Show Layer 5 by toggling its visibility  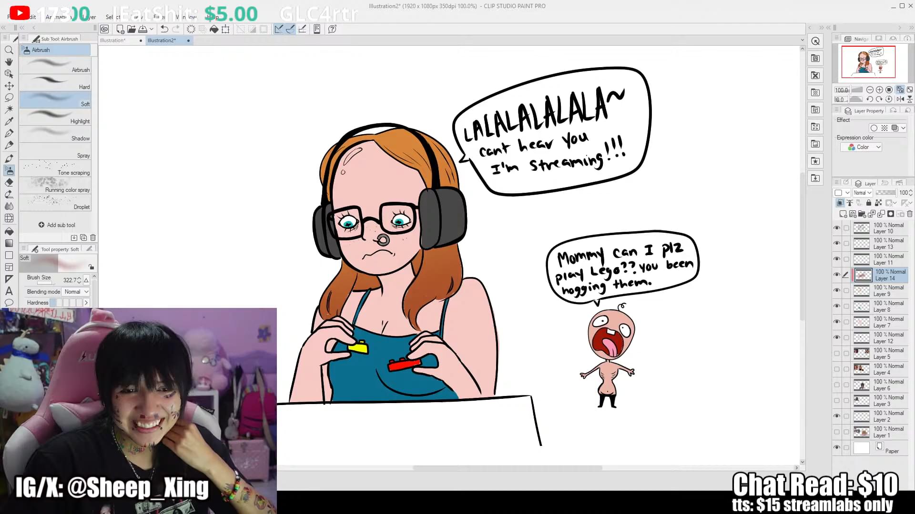[x=837, y=354]
